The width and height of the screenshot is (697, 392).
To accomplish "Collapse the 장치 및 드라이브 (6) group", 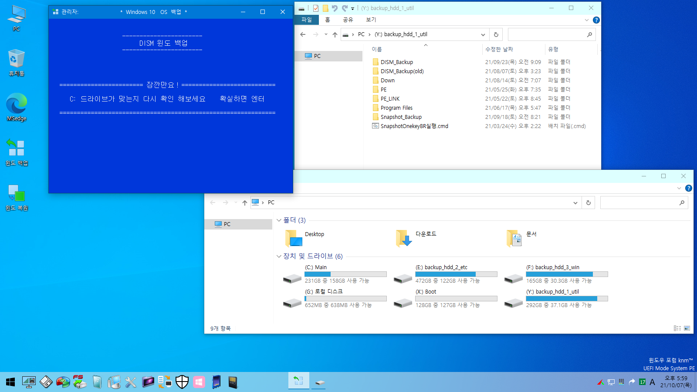I will pyautogui.click(x=279, y=256).
